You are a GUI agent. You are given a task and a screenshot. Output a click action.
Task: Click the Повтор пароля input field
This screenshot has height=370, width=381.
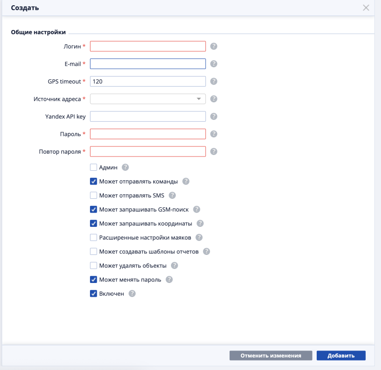(x=148, y=152)
